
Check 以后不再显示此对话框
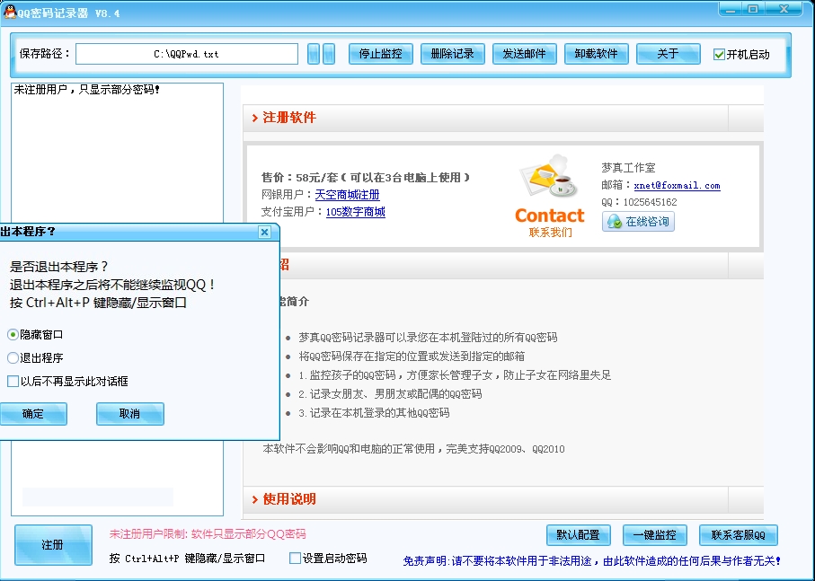tap(13, 382)
